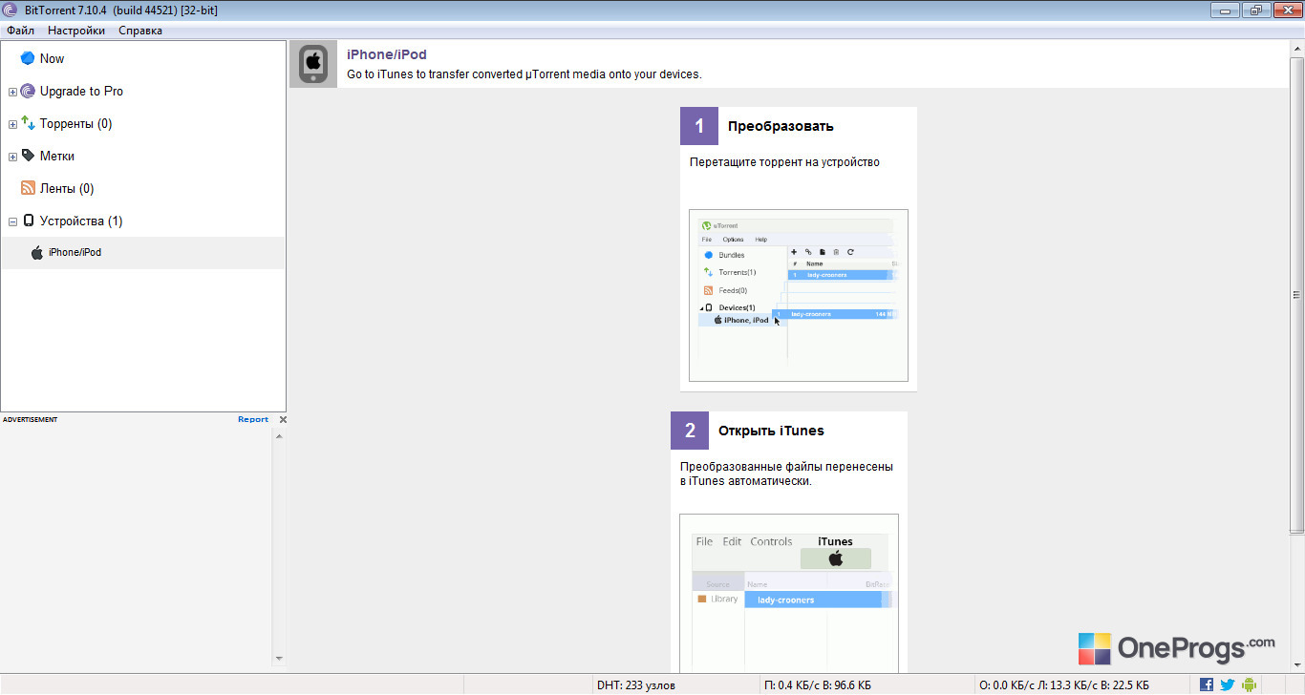Screen dimensions: 1305x695
Task: Open the Файл menu
Action: pyautogui.click(x=20, y=31)
